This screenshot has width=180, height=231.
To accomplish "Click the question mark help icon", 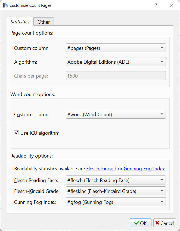I will 156,5.
